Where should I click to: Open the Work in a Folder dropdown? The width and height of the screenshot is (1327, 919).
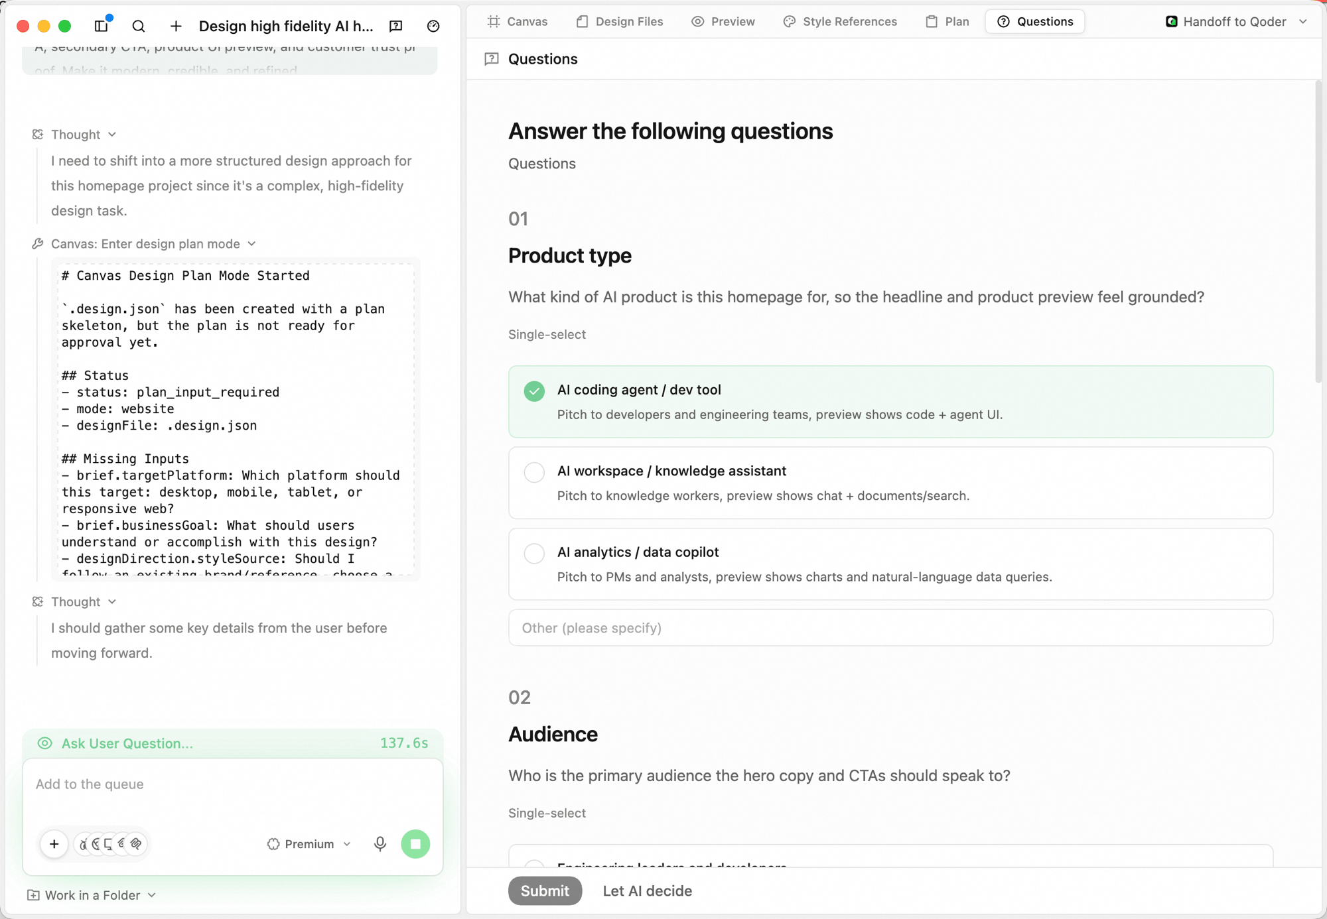[x=92, y=895]
